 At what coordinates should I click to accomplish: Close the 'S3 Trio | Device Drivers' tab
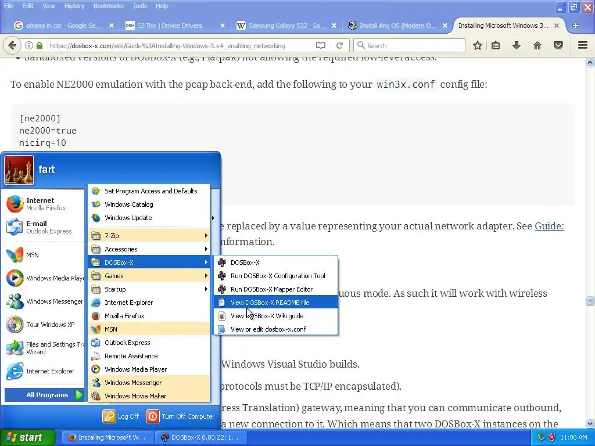click(223, 26)
